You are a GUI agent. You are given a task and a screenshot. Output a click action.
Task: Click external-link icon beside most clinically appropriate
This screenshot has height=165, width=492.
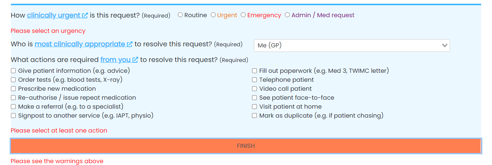[x=130, y=44]
